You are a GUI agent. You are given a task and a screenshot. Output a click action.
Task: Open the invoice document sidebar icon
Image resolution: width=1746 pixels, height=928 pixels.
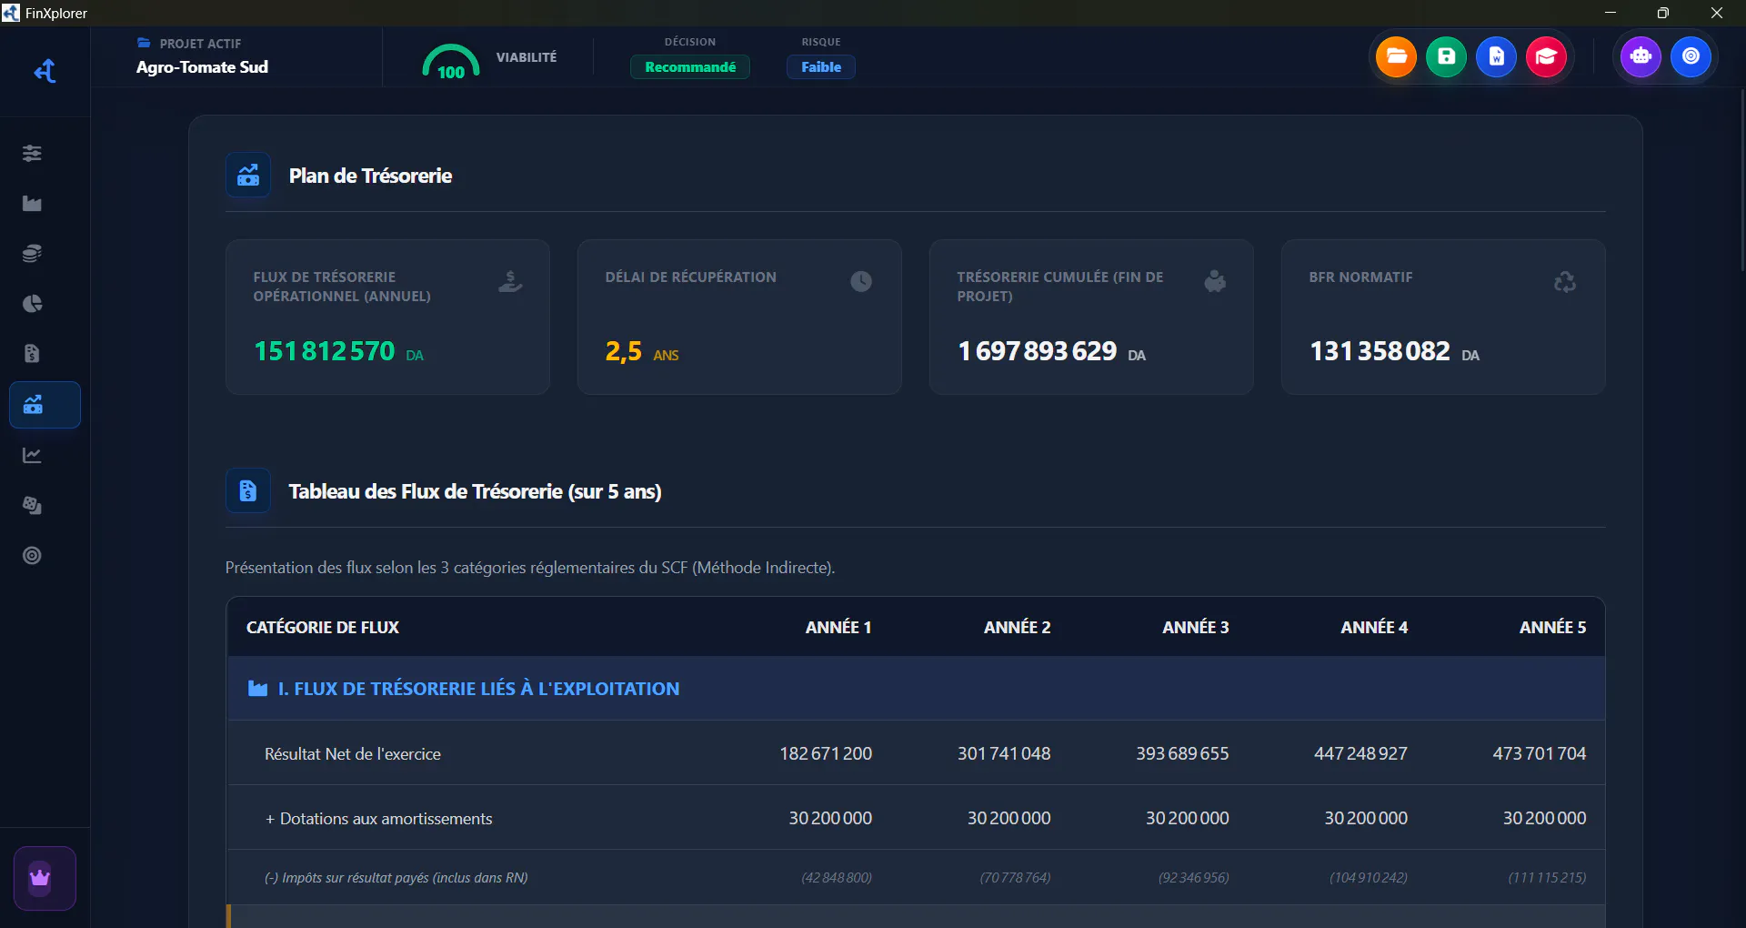click(x=32, y=353)
